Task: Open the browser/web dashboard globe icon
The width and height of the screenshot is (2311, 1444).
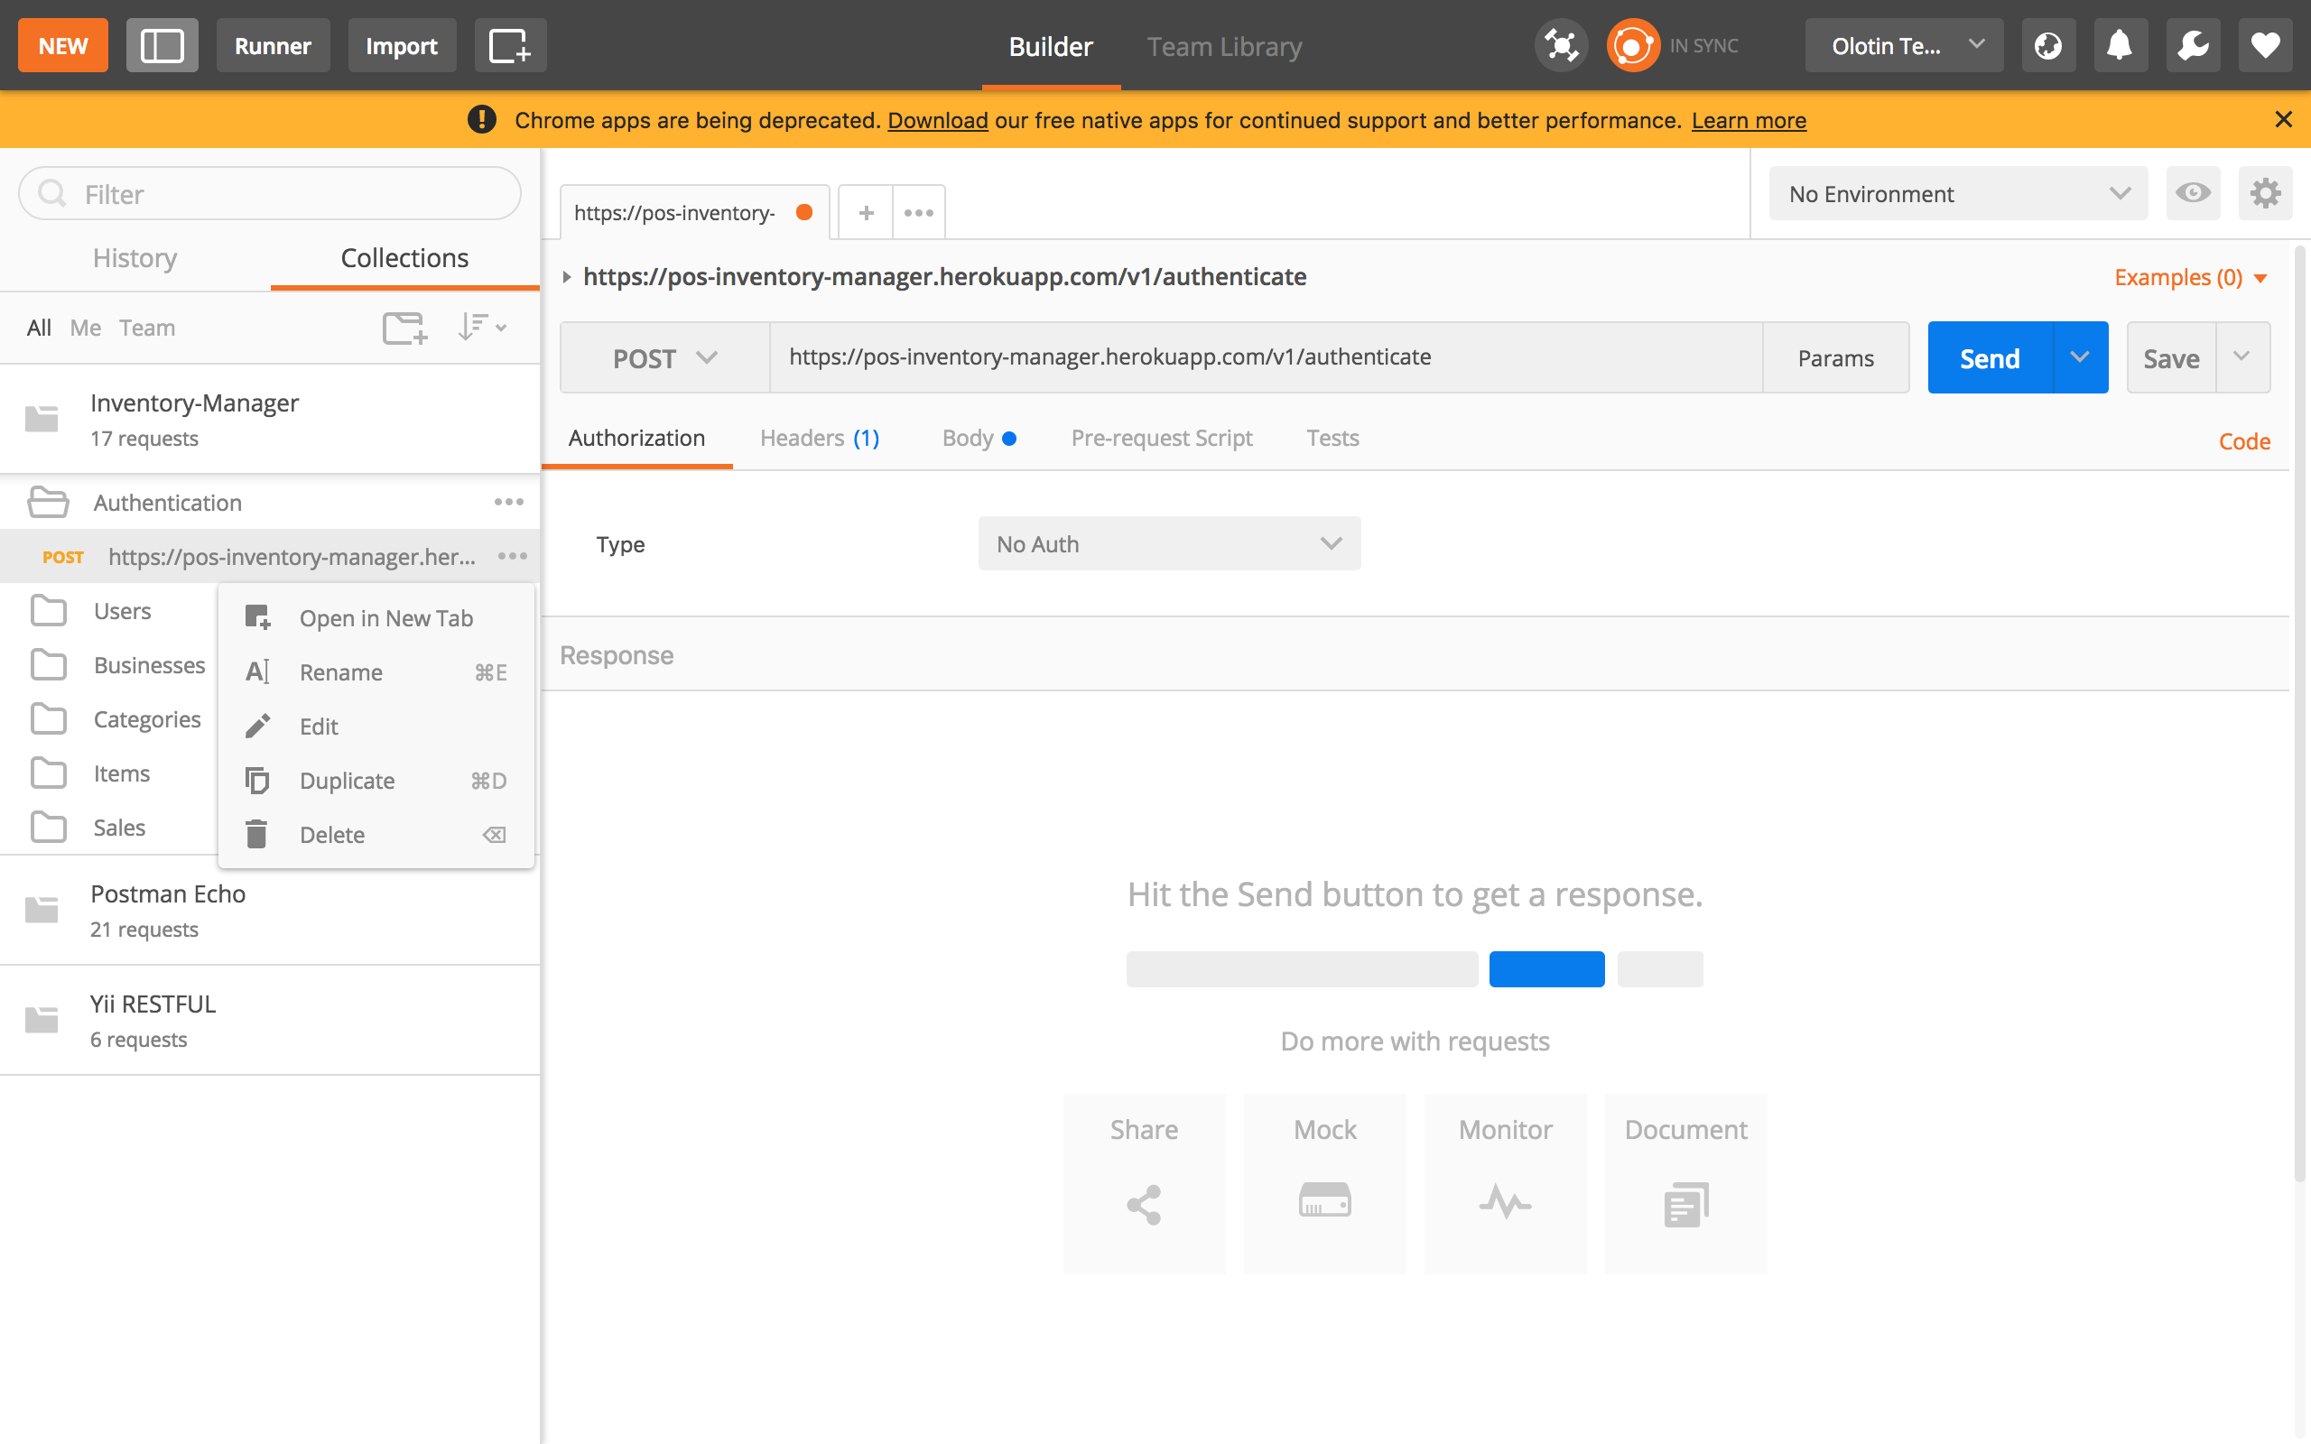Action: tap(2048, 46)
